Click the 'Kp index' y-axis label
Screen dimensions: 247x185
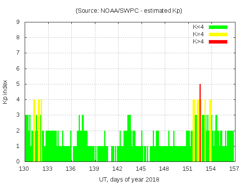(5, 92)
